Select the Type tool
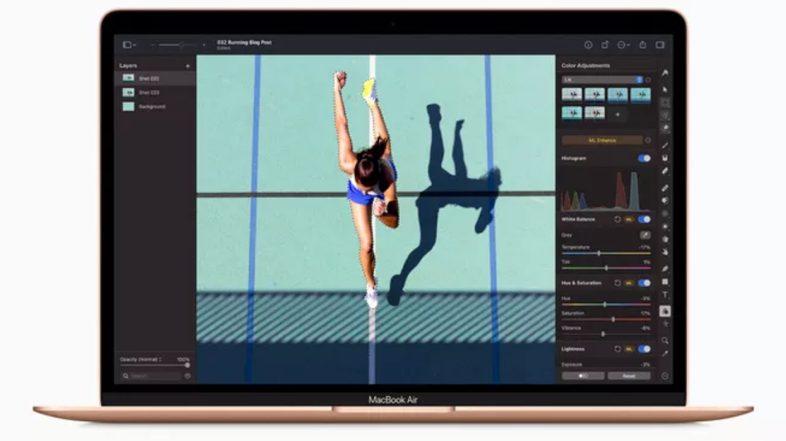786x441 pixels. (x=665, y=295)
